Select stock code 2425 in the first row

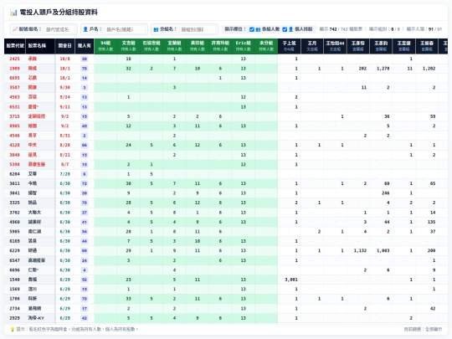coord(14,59)
